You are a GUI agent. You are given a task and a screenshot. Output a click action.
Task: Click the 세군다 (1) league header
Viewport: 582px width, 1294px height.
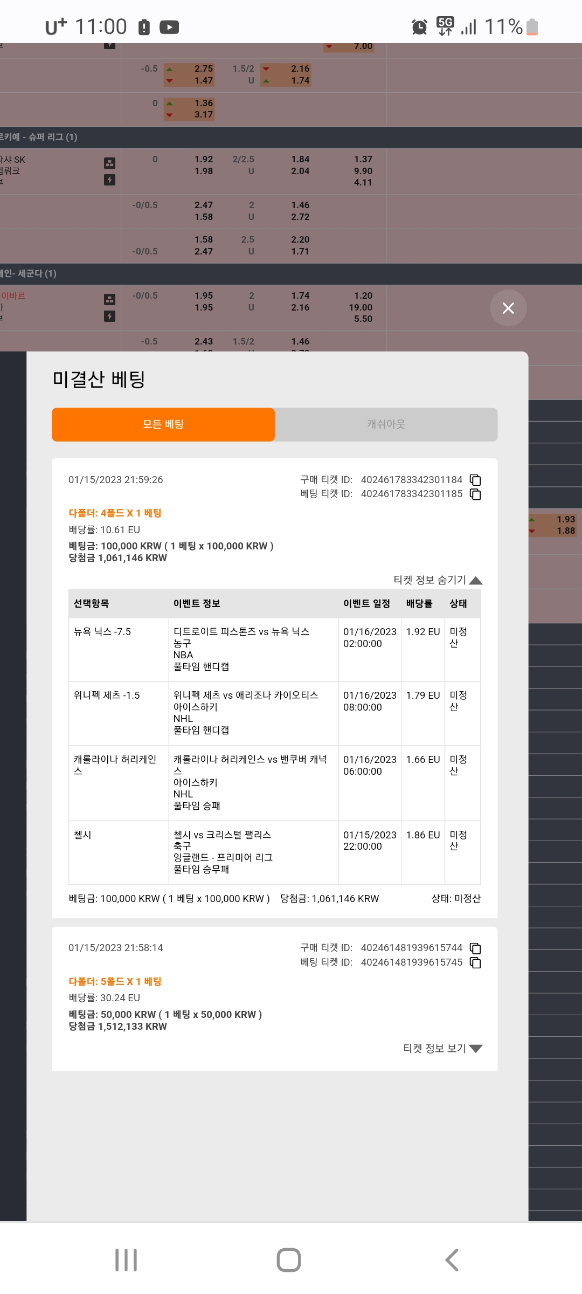tap(291, 274)
